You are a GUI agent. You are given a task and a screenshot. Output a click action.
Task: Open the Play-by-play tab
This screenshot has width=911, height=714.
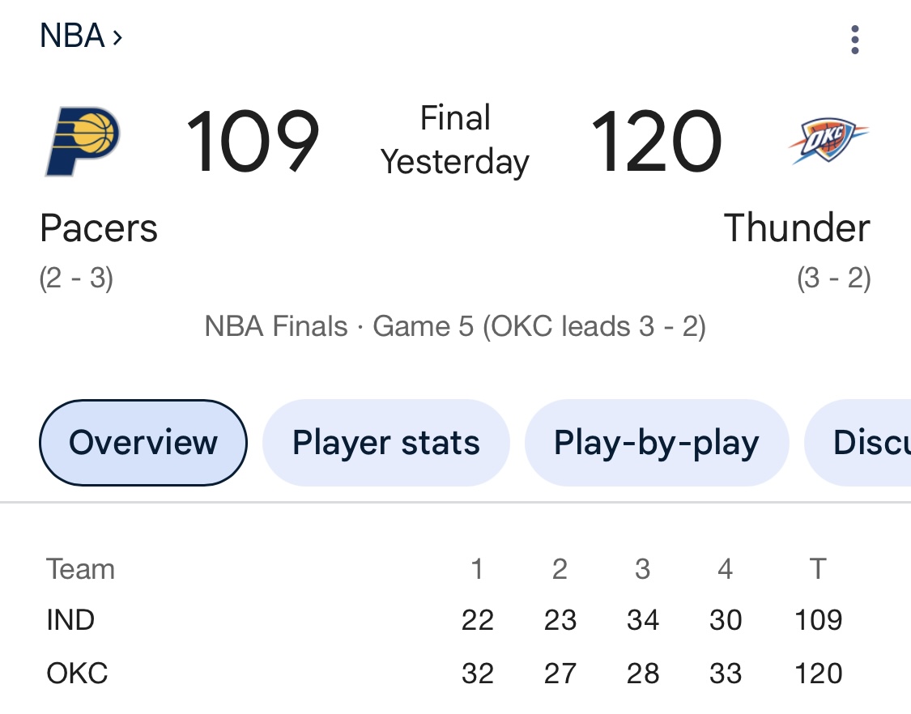pos(657,443)
